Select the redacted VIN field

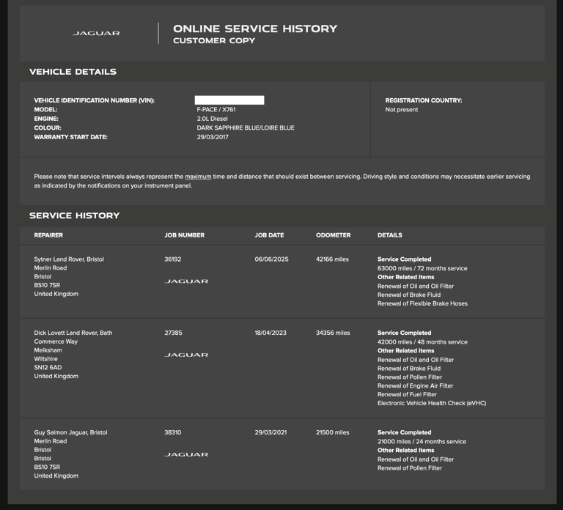[x=229, y=100]
